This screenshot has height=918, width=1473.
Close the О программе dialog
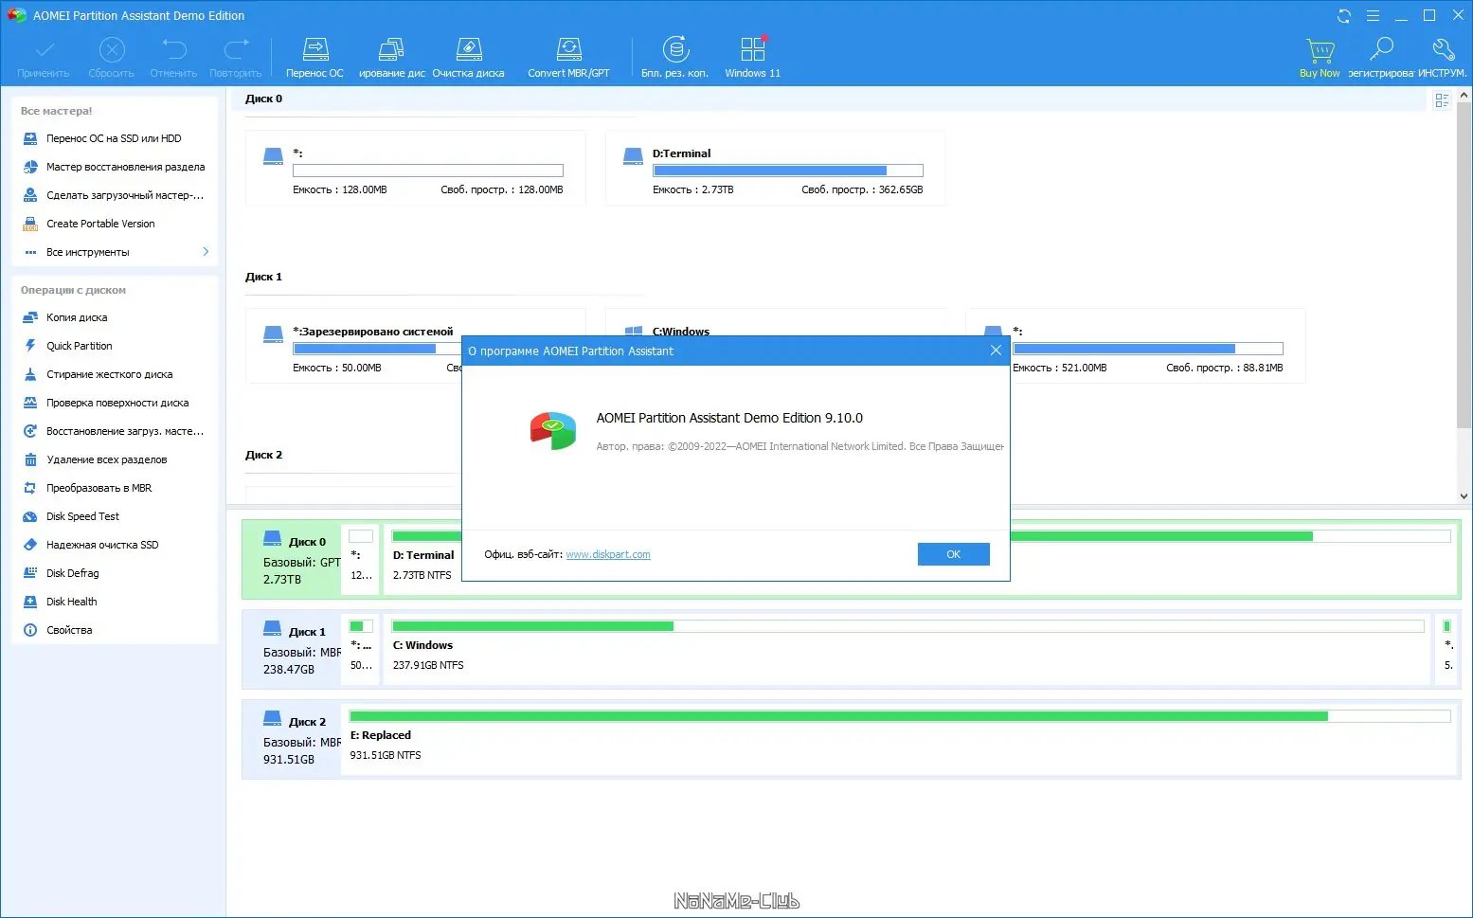[996, 351]
